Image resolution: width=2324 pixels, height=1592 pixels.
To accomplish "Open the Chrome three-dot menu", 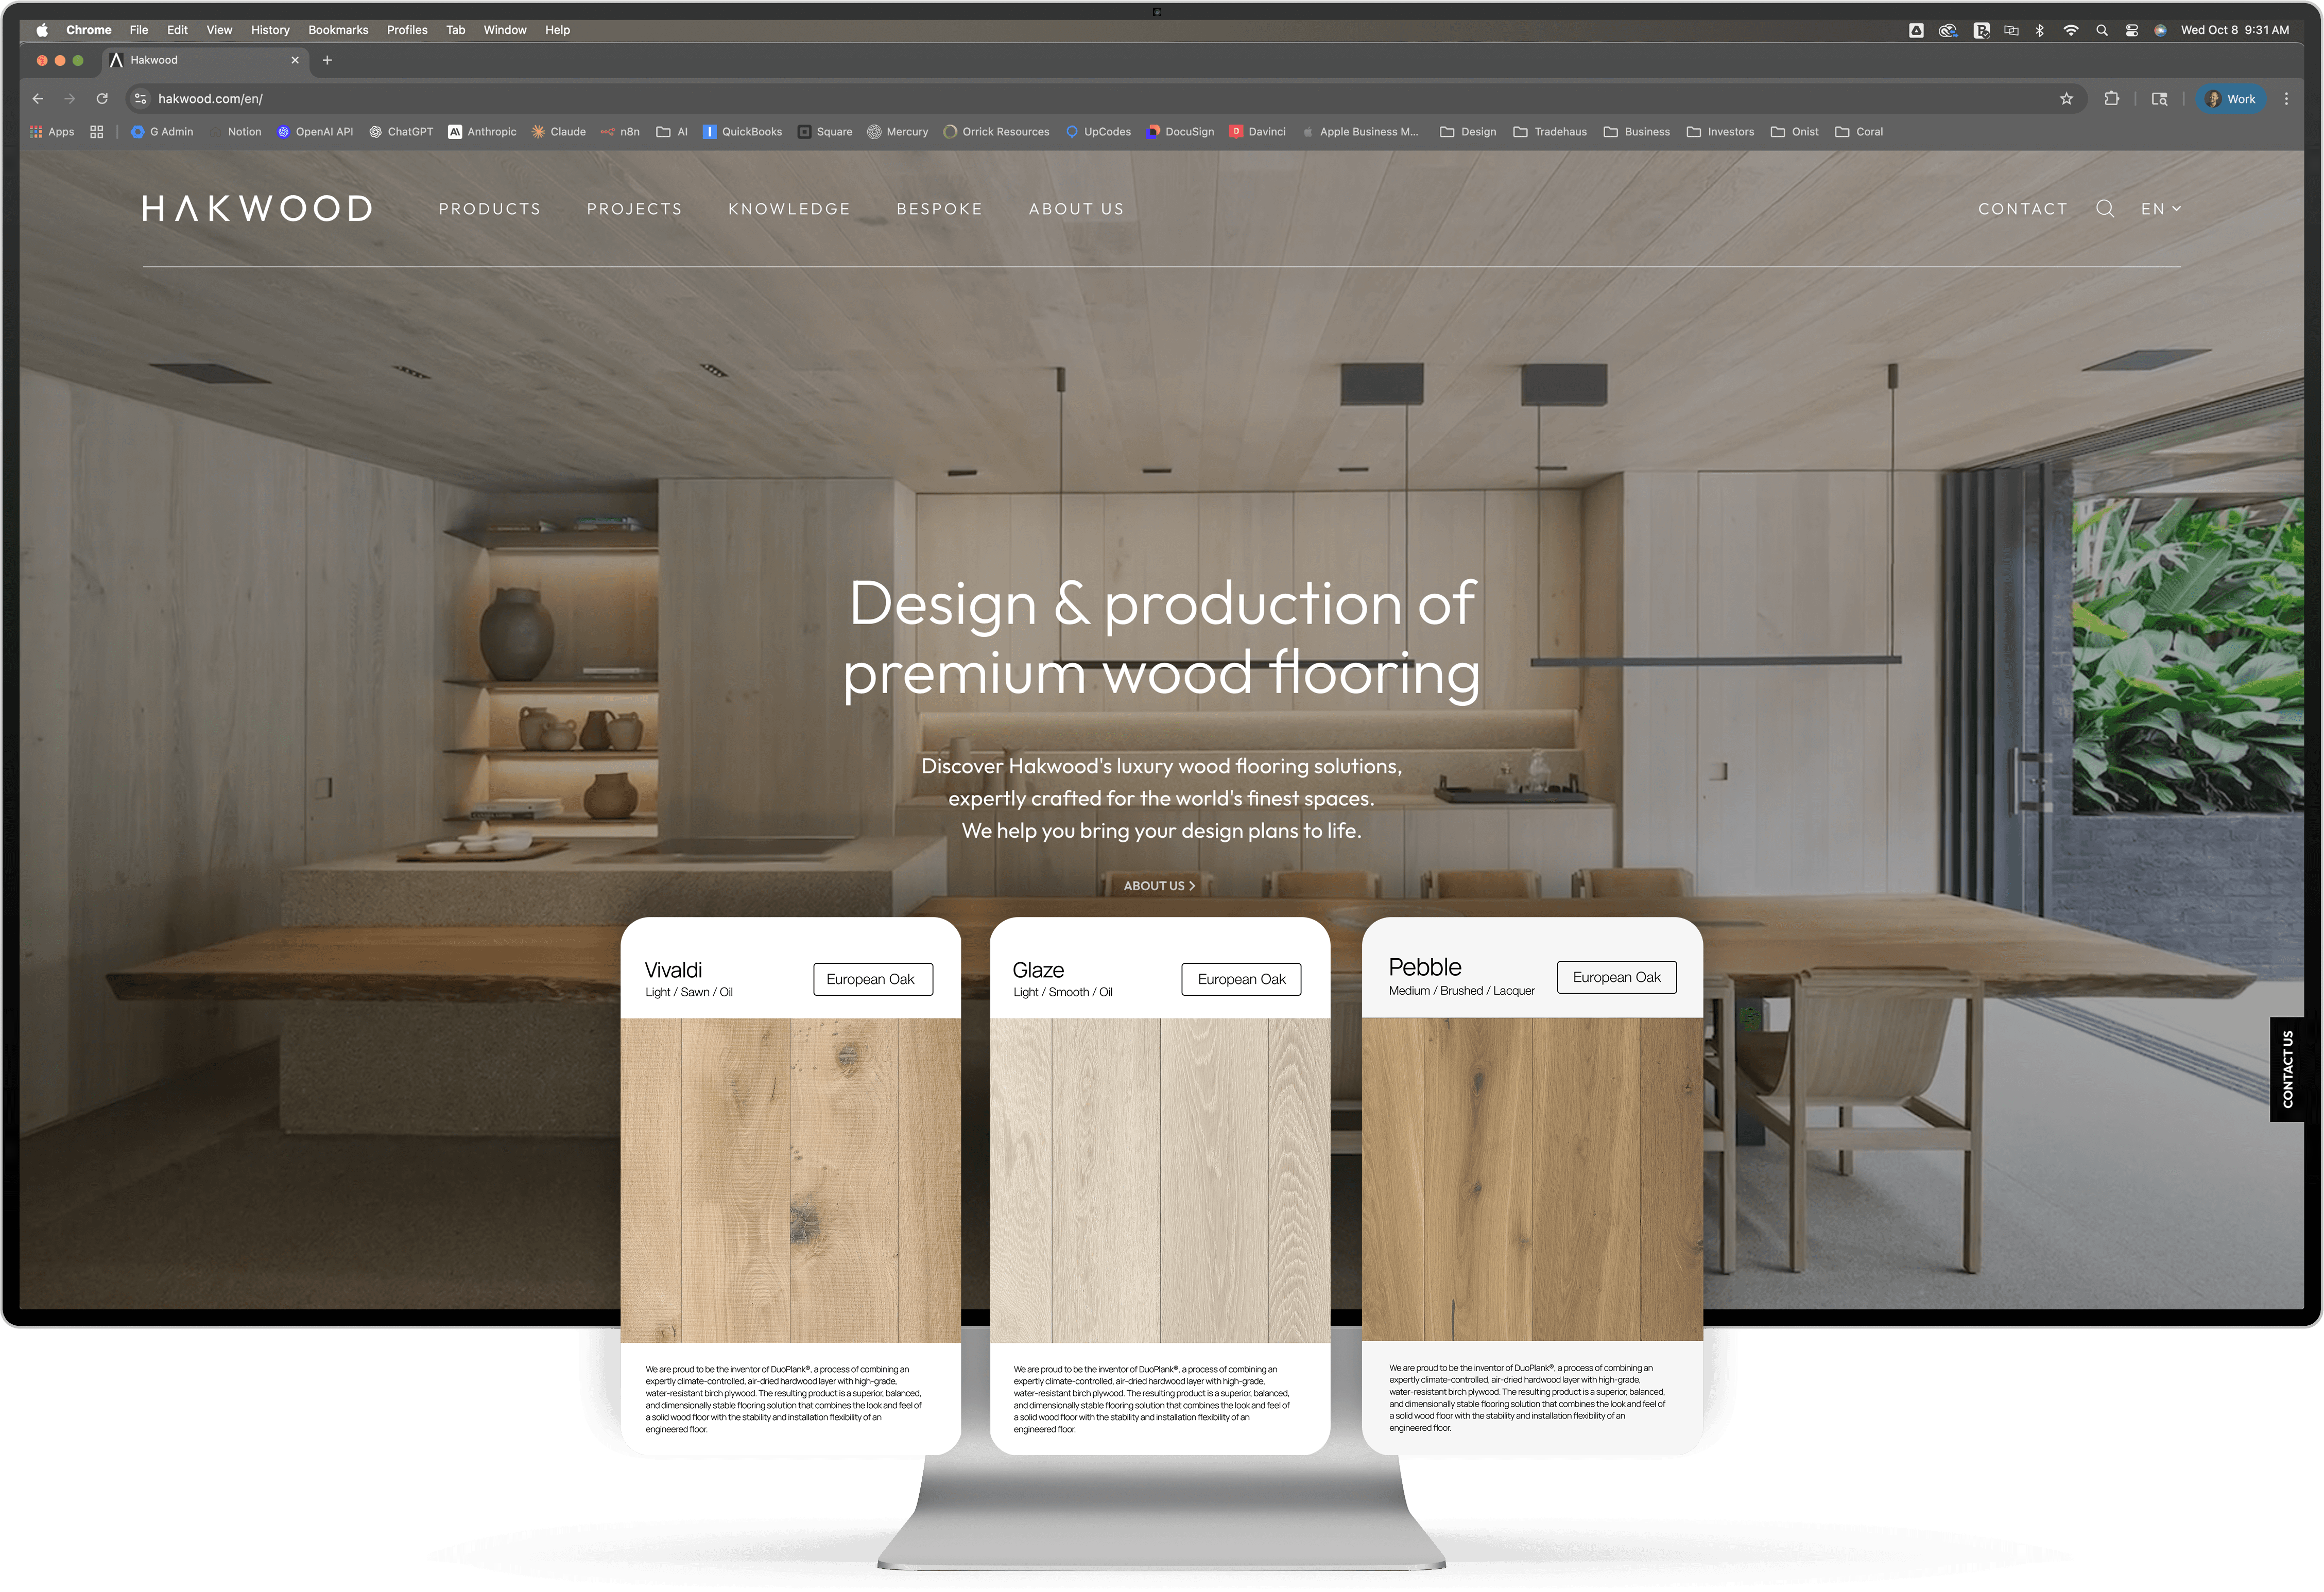I will (2287, 98).
